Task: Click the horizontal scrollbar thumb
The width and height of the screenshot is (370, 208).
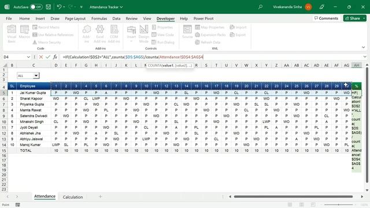Action: (293, 196)
